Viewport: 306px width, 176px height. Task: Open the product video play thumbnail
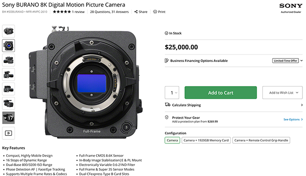pyautogui.click(x=8, y=133)
